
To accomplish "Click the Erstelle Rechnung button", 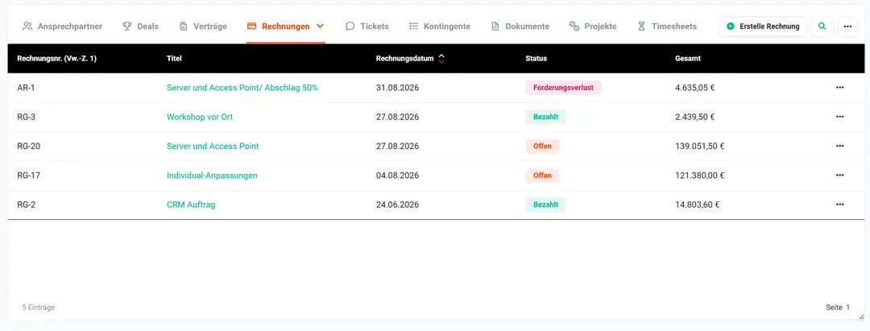I will (763, 26).
